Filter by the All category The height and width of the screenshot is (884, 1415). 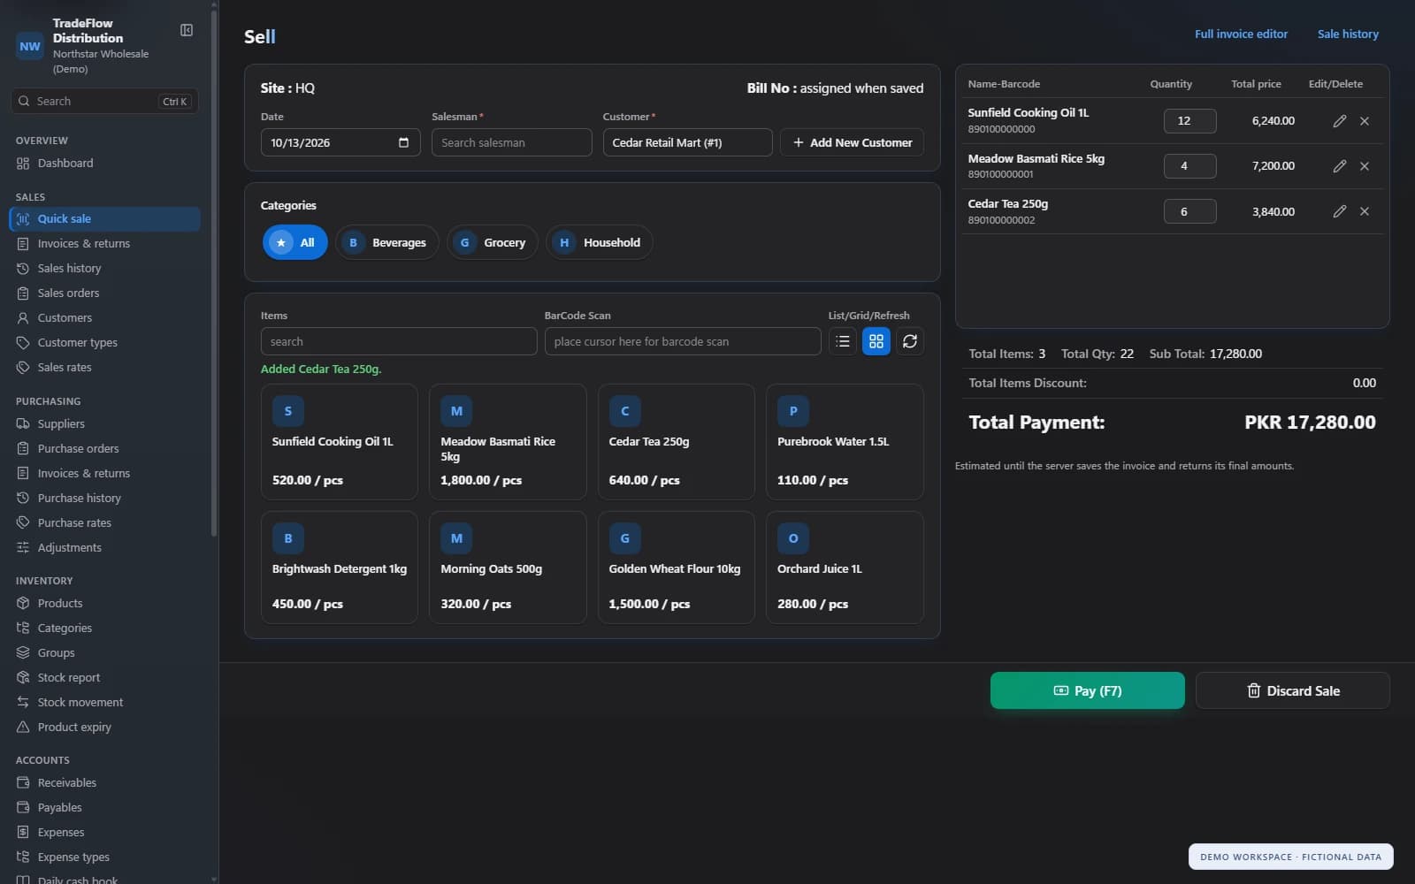coord(294,242)
